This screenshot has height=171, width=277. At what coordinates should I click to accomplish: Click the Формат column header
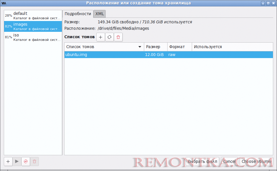click(175, 47)
